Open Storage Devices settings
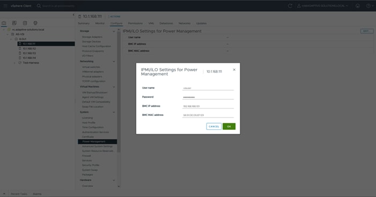Screen dimensions: 376x197 coord(91,41)
